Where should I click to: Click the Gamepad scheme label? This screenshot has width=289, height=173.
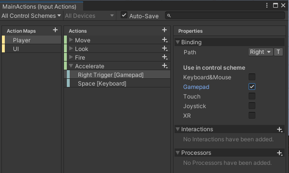(196, 87)
